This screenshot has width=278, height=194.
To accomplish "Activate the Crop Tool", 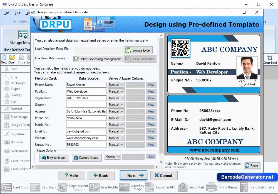I will [x=270, y=60].
